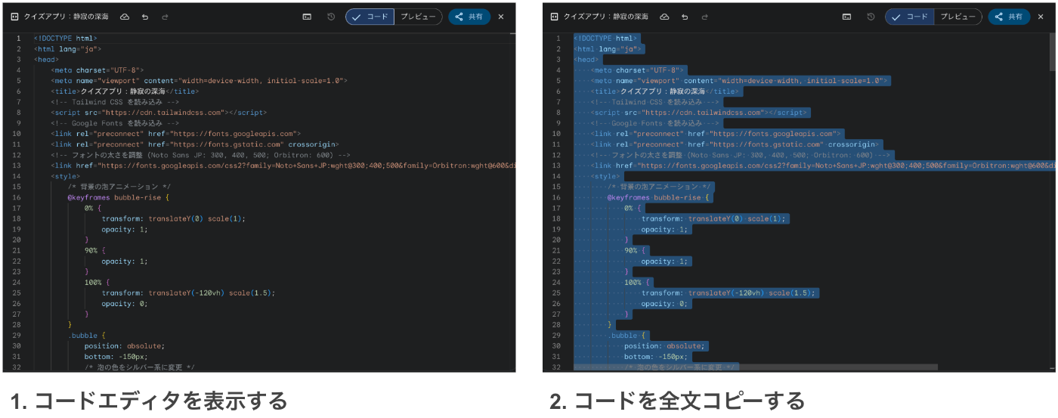Click the 共有 share button in left editor

(469, 17)
